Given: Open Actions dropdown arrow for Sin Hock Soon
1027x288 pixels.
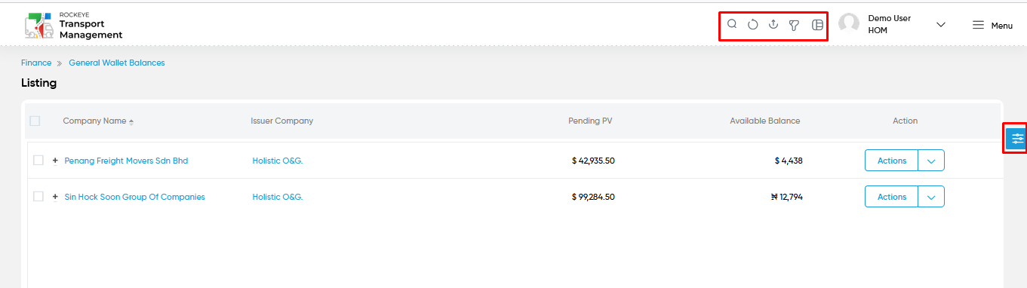Looking at the screenshot, I should (x=931, y=197).
